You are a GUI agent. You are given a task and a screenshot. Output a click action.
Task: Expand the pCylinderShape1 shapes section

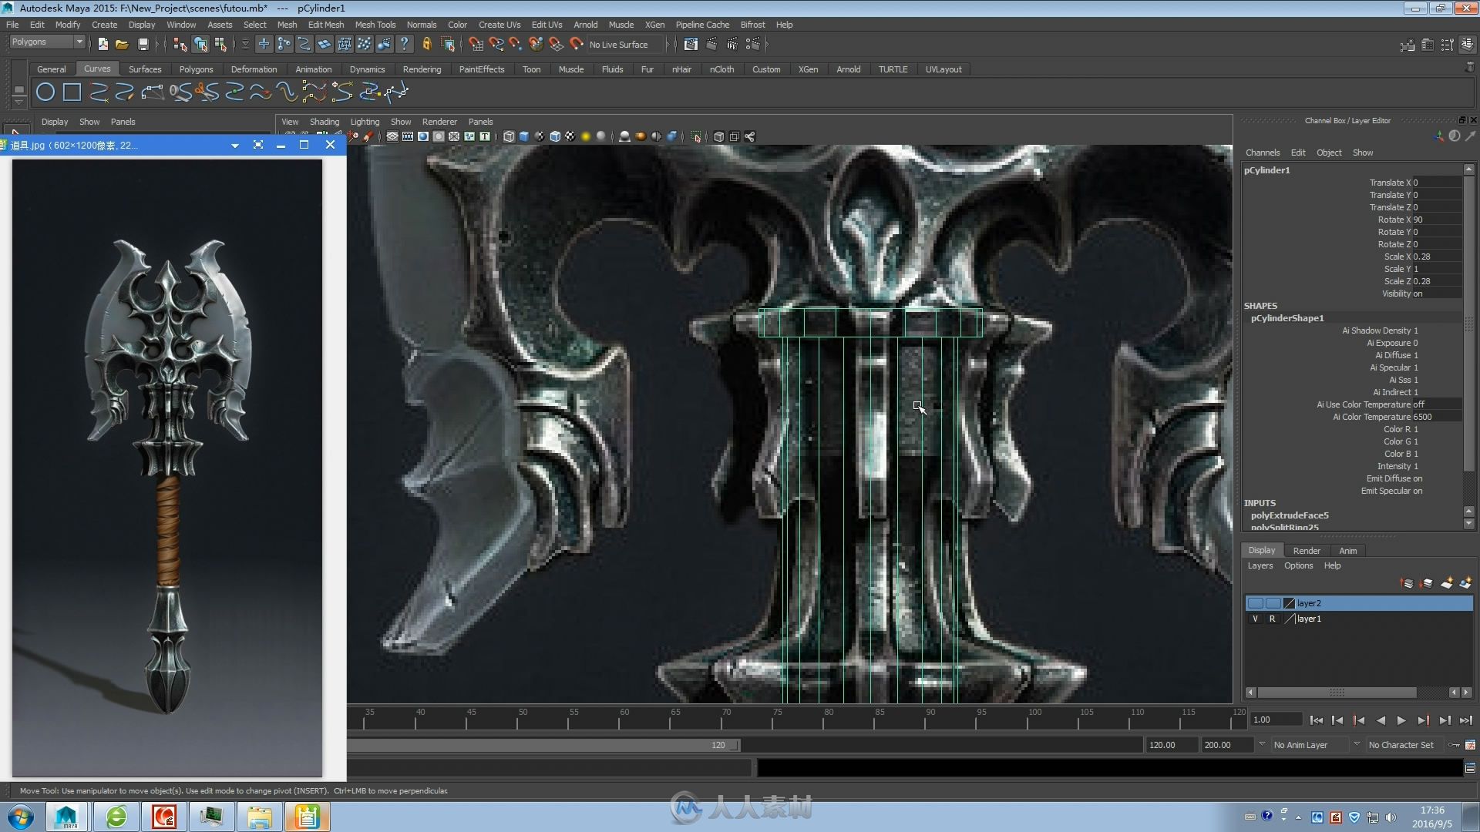point(1285,318)
